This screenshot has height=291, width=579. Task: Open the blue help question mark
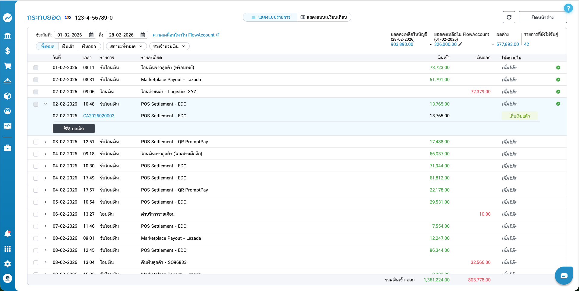pos(568,8)
